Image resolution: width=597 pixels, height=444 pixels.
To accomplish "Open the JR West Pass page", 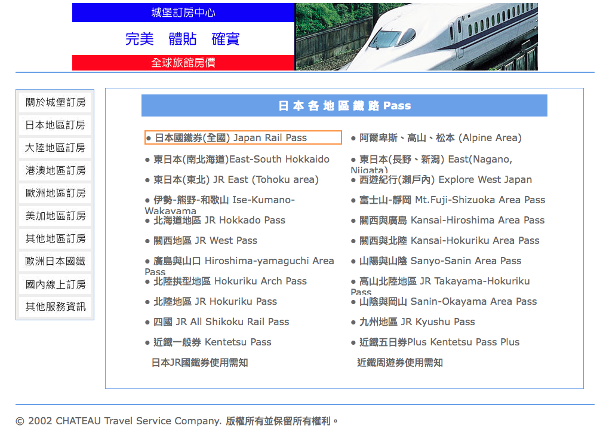I will click(207, 241).
